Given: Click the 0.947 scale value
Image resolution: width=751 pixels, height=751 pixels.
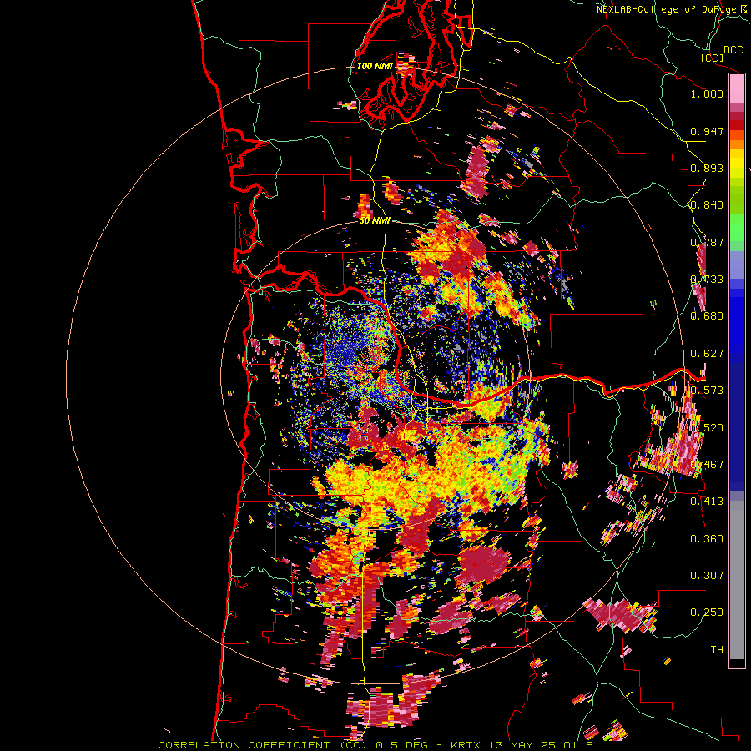Looking at the screenshot, I should 707,131.
